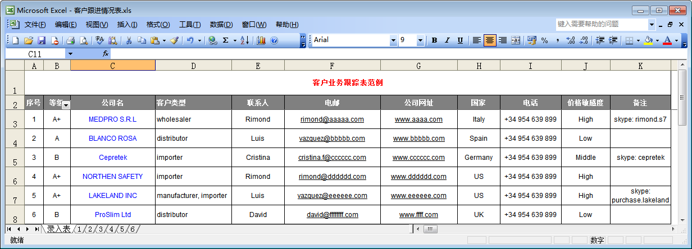Click the LAKELAND INC company link
The image size is (692, 249).
coord(113,196)
